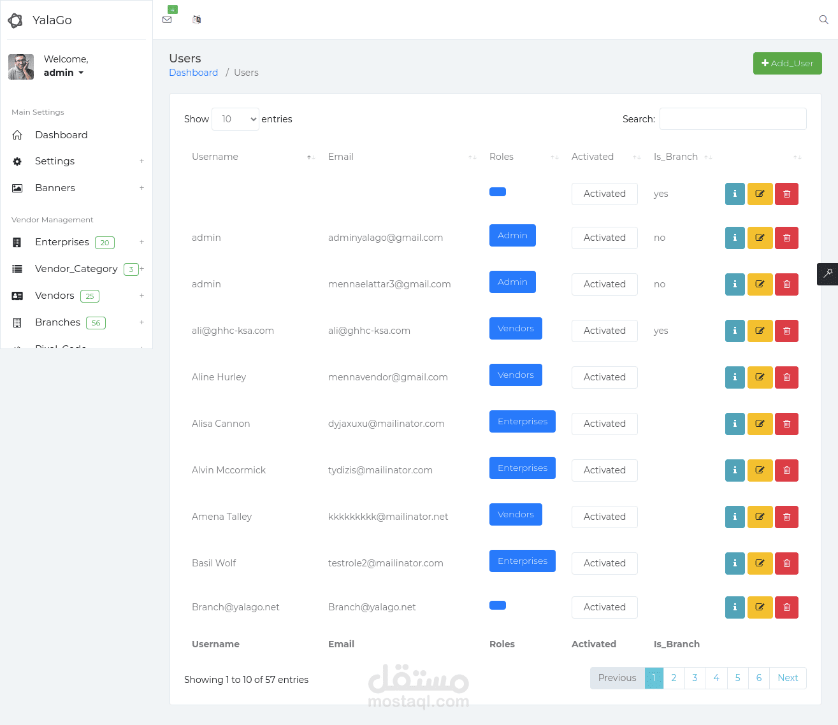Delete the ali@ghhc-ksa.com user
838x725 pixels.
(x=786, y=331)
